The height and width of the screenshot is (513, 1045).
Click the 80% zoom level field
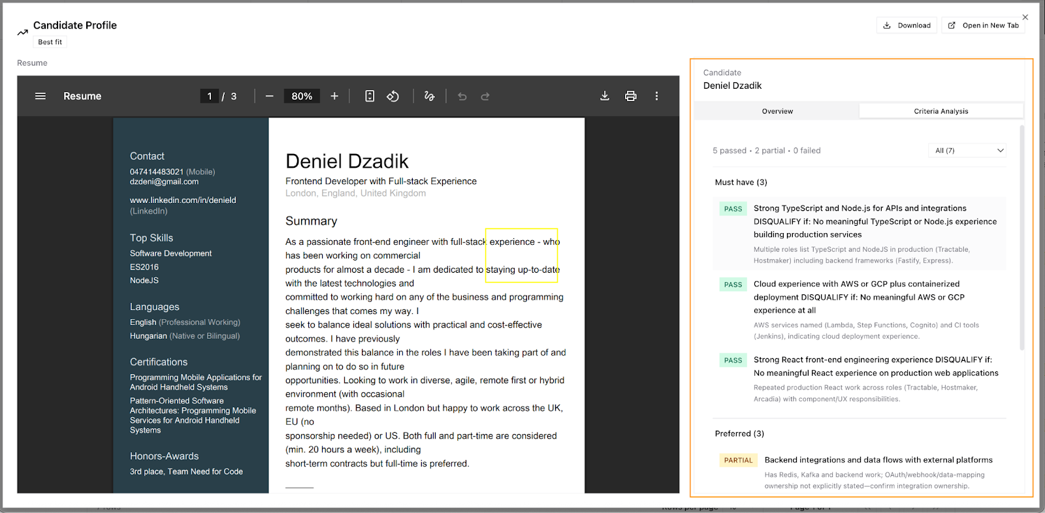click(302, 96)
